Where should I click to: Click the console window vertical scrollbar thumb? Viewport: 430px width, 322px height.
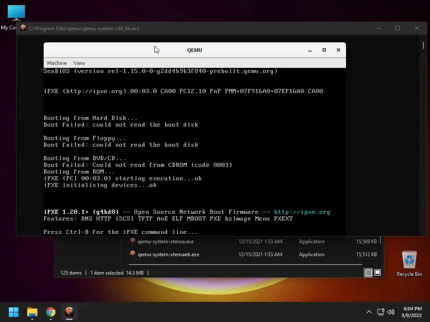pyautogui.click(x=423, y=45)
